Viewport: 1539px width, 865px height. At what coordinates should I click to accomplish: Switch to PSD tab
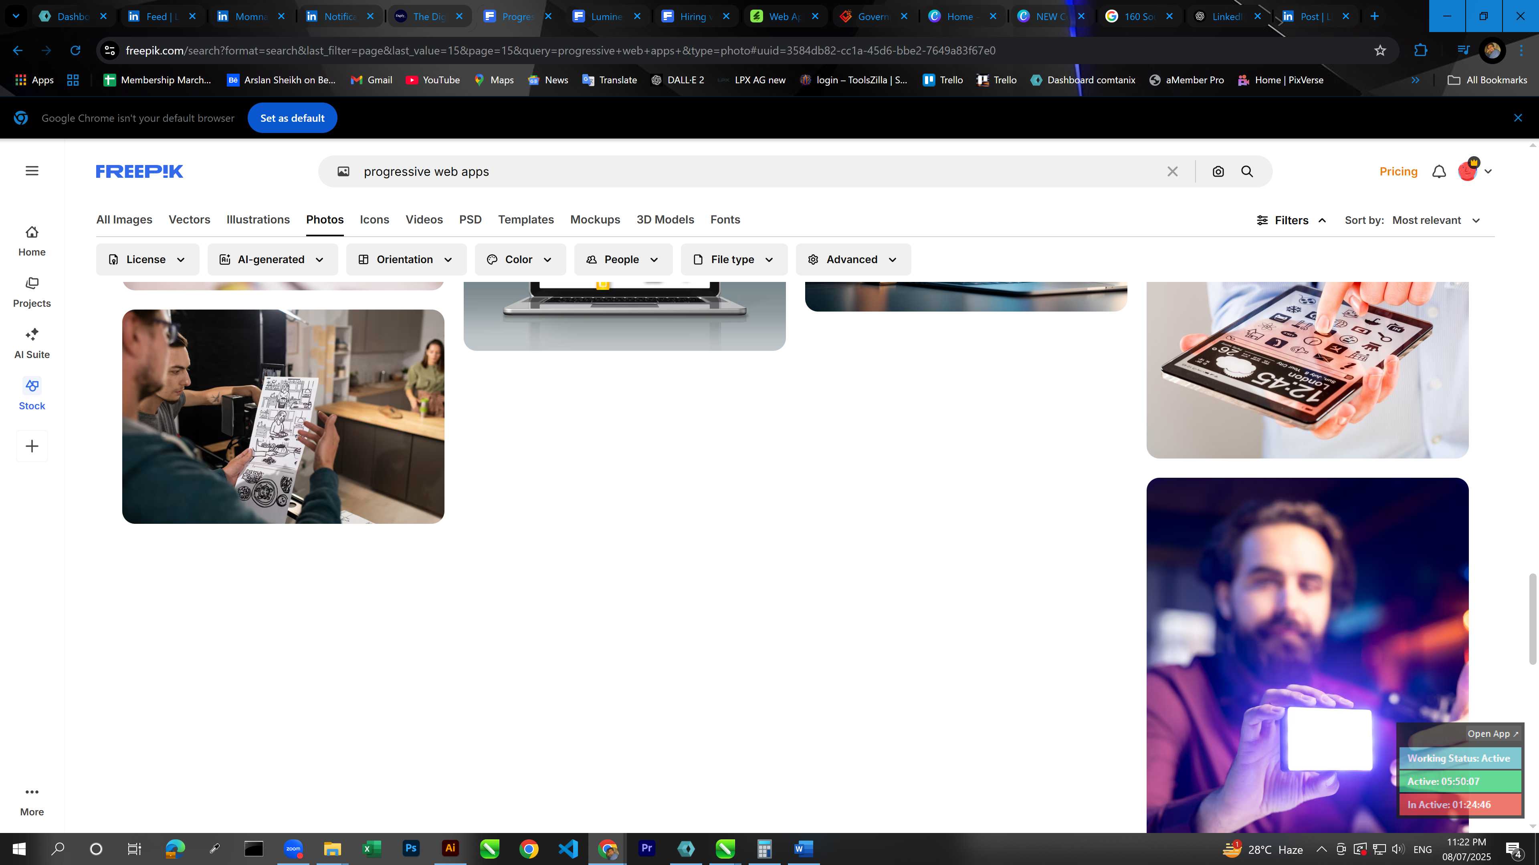(470, 220)
